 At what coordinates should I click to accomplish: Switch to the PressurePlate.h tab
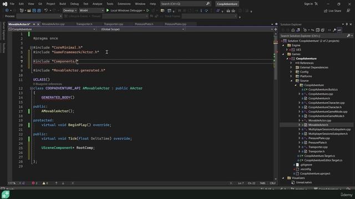pyautogui.click(x=144, y=24)
